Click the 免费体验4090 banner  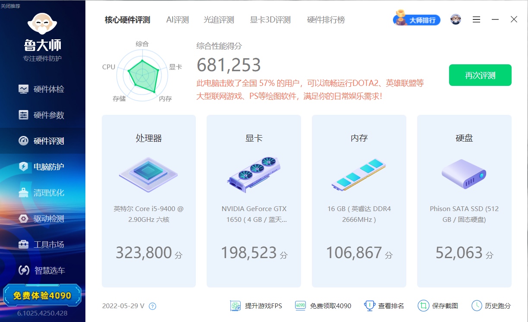coord(42,296)
